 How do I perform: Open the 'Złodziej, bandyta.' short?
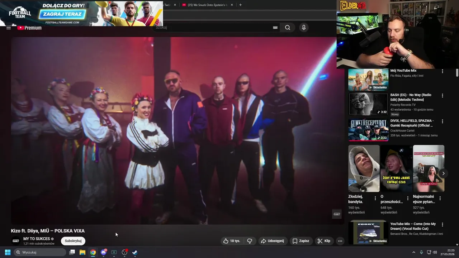(x=364, y=168)
